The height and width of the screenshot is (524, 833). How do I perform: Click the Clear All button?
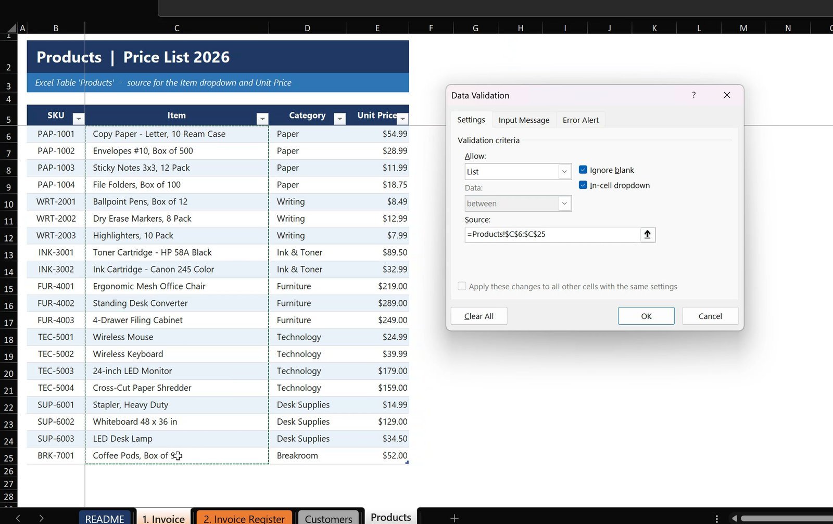tap(479, 316)
